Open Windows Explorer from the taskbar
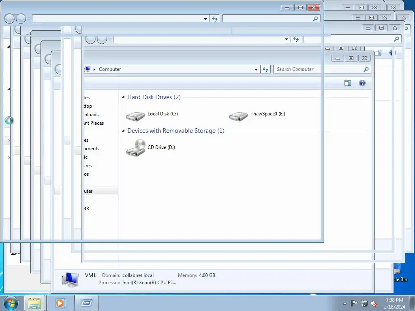The width and height of the screenshot is (415, 311). coord(34,303)
